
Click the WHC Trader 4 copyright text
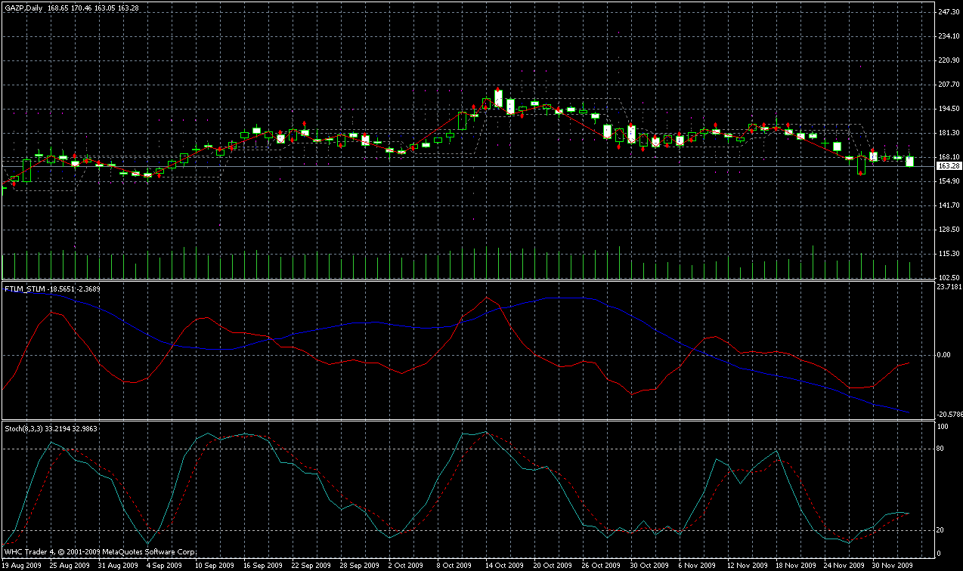click(x=100, y=553)
